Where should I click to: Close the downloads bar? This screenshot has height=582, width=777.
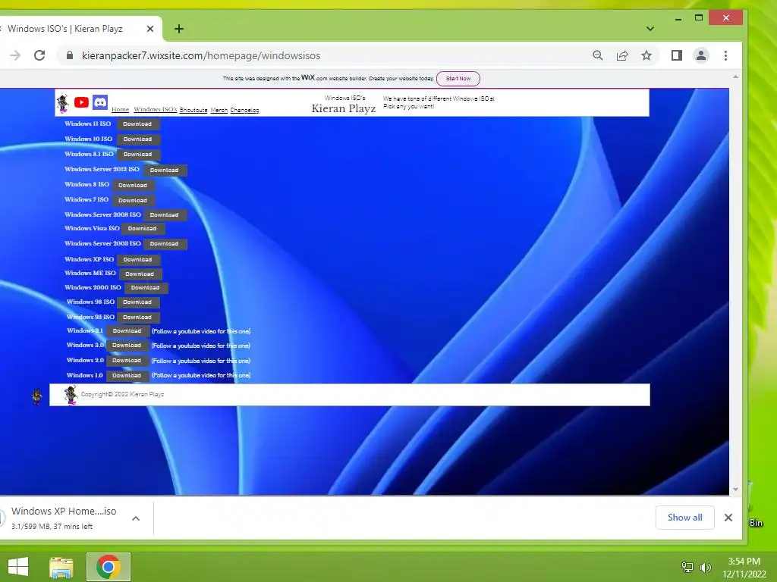pos(728,518)
